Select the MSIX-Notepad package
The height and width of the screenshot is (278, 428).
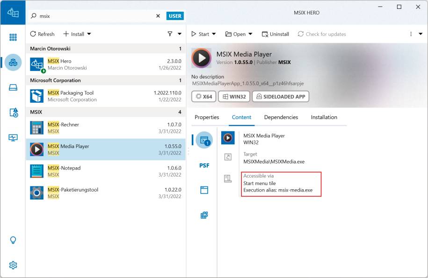pos(106,171)
